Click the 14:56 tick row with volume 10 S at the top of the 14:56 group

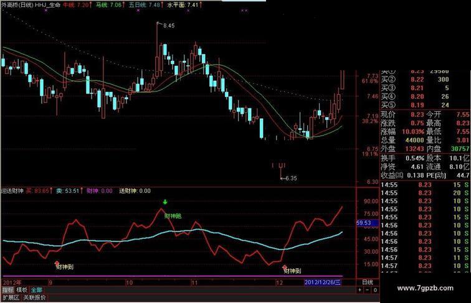(x=424, y=225)
